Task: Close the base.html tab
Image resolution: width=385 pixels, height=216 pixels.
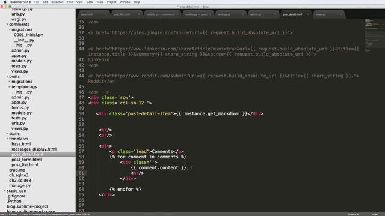Action: [x=106, y=14]
